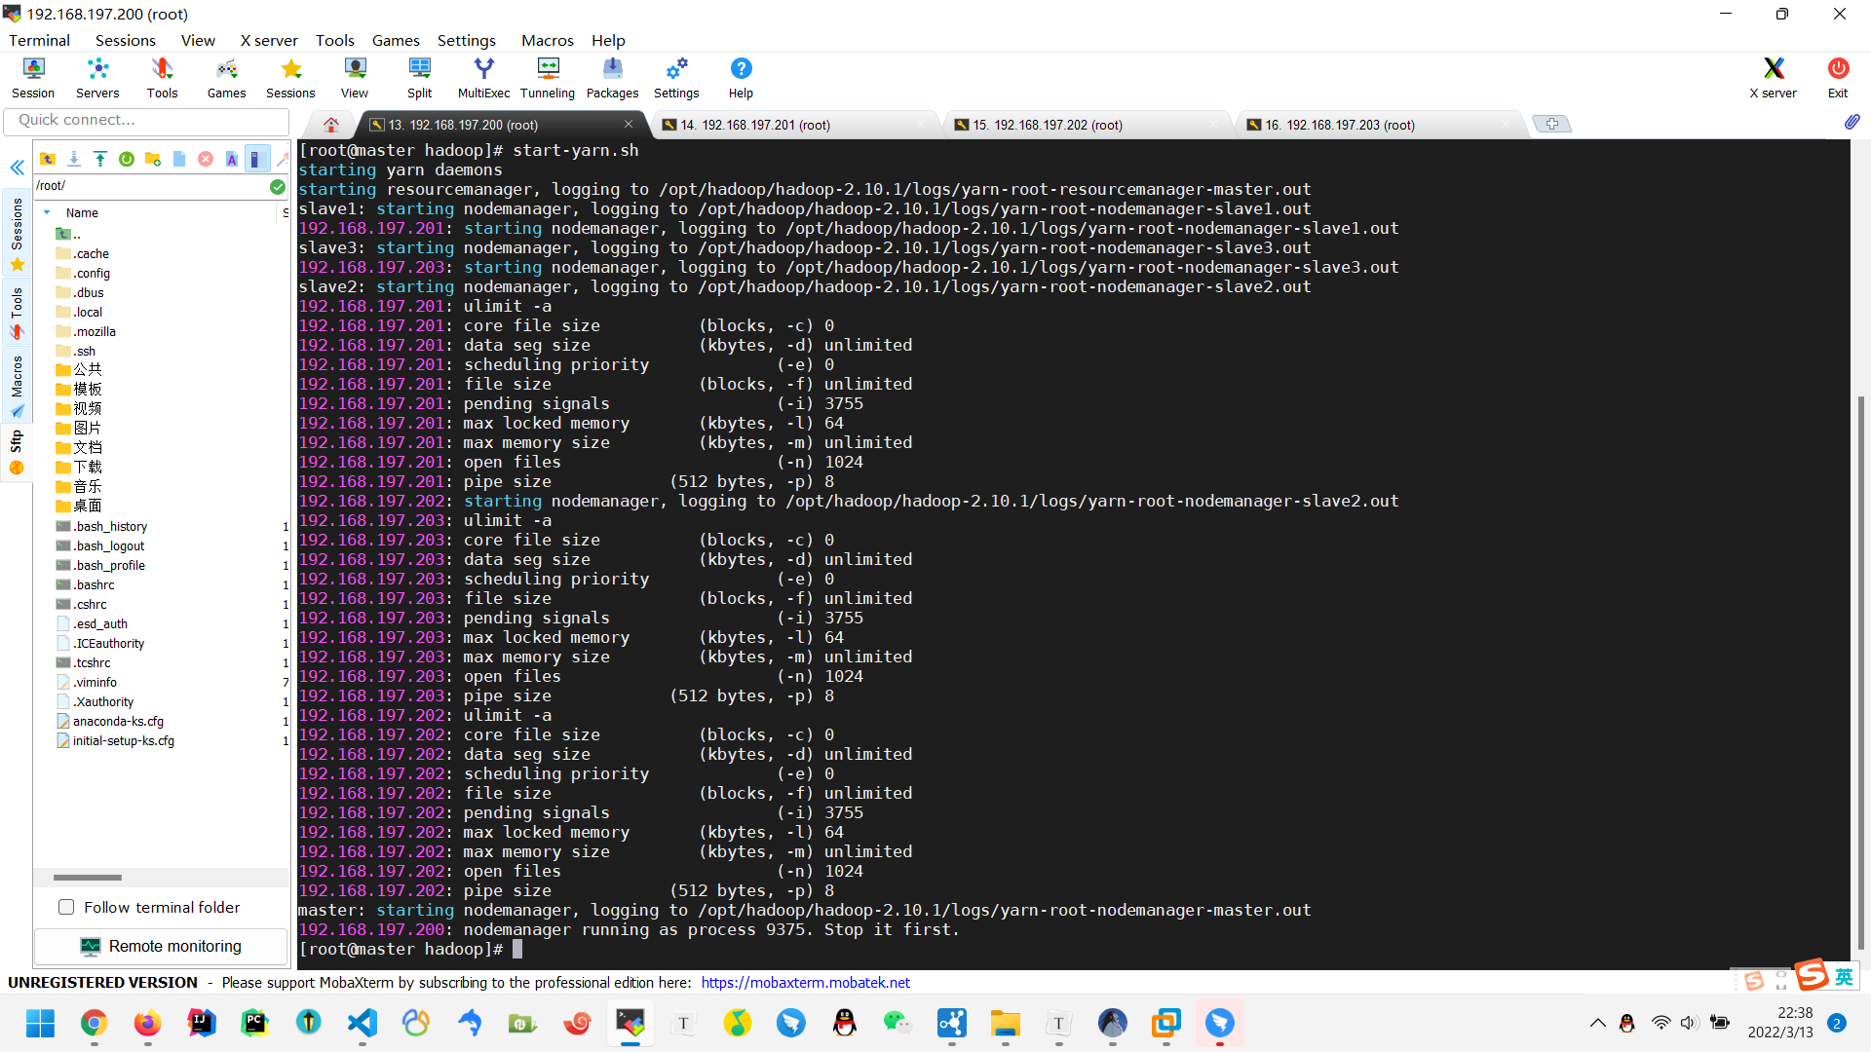The height and width of the screenshot is (1052, 1871).
Task: Click the /root/ path field
Action: pos(151,186)
